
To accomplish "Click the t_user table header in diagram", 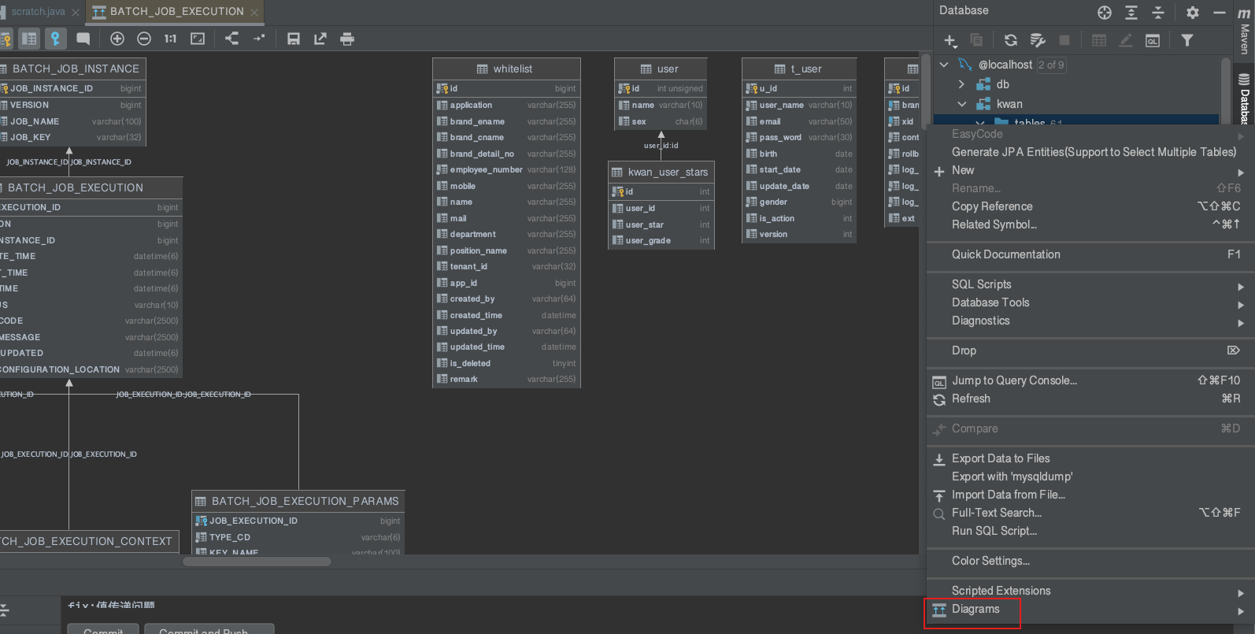I will [x=799, y=69].
